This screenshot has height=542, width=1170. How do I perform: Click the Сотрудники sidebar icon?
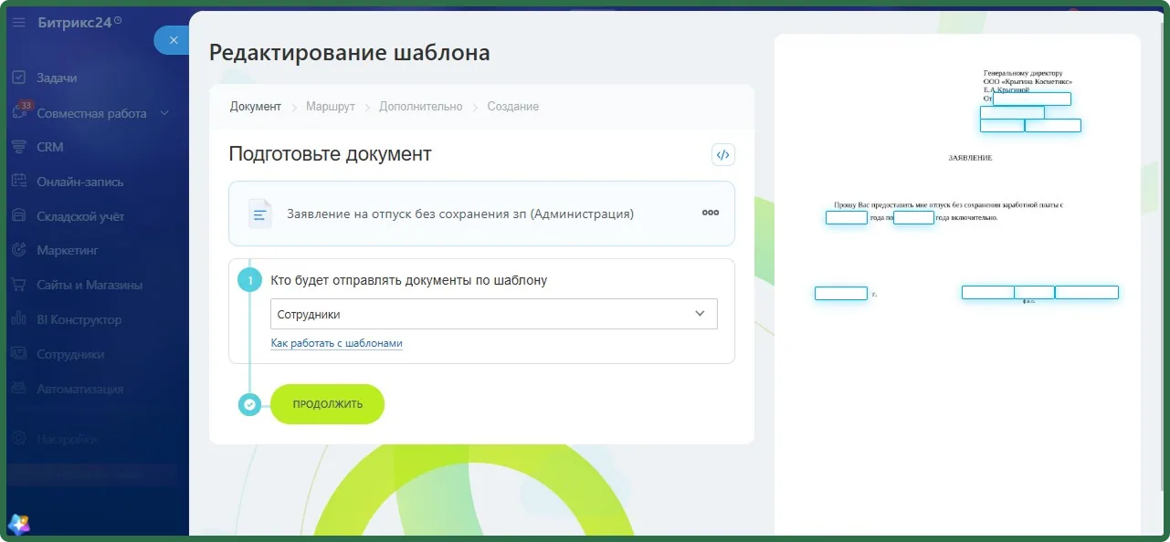[18, 354]
